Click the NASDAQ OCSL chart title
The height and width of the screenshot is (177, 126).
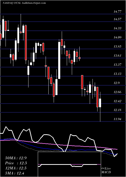coord(24,3)
